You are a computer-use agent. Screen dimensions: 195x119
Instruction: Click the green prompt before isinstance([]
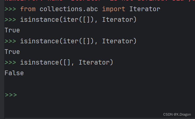(10, 62)
